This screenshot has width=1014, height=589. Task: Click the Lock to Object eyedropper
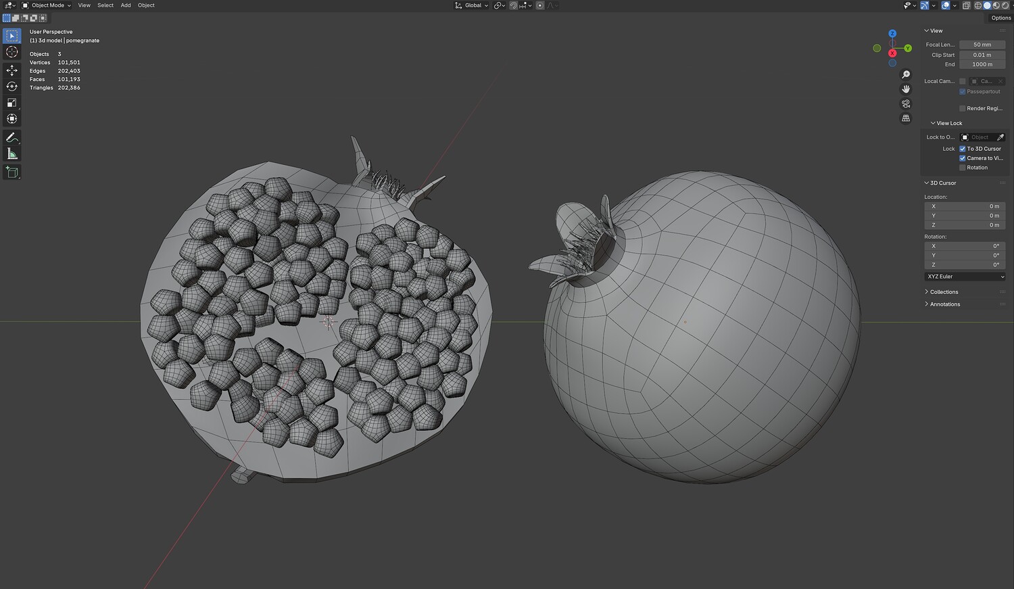(1000, 137)
